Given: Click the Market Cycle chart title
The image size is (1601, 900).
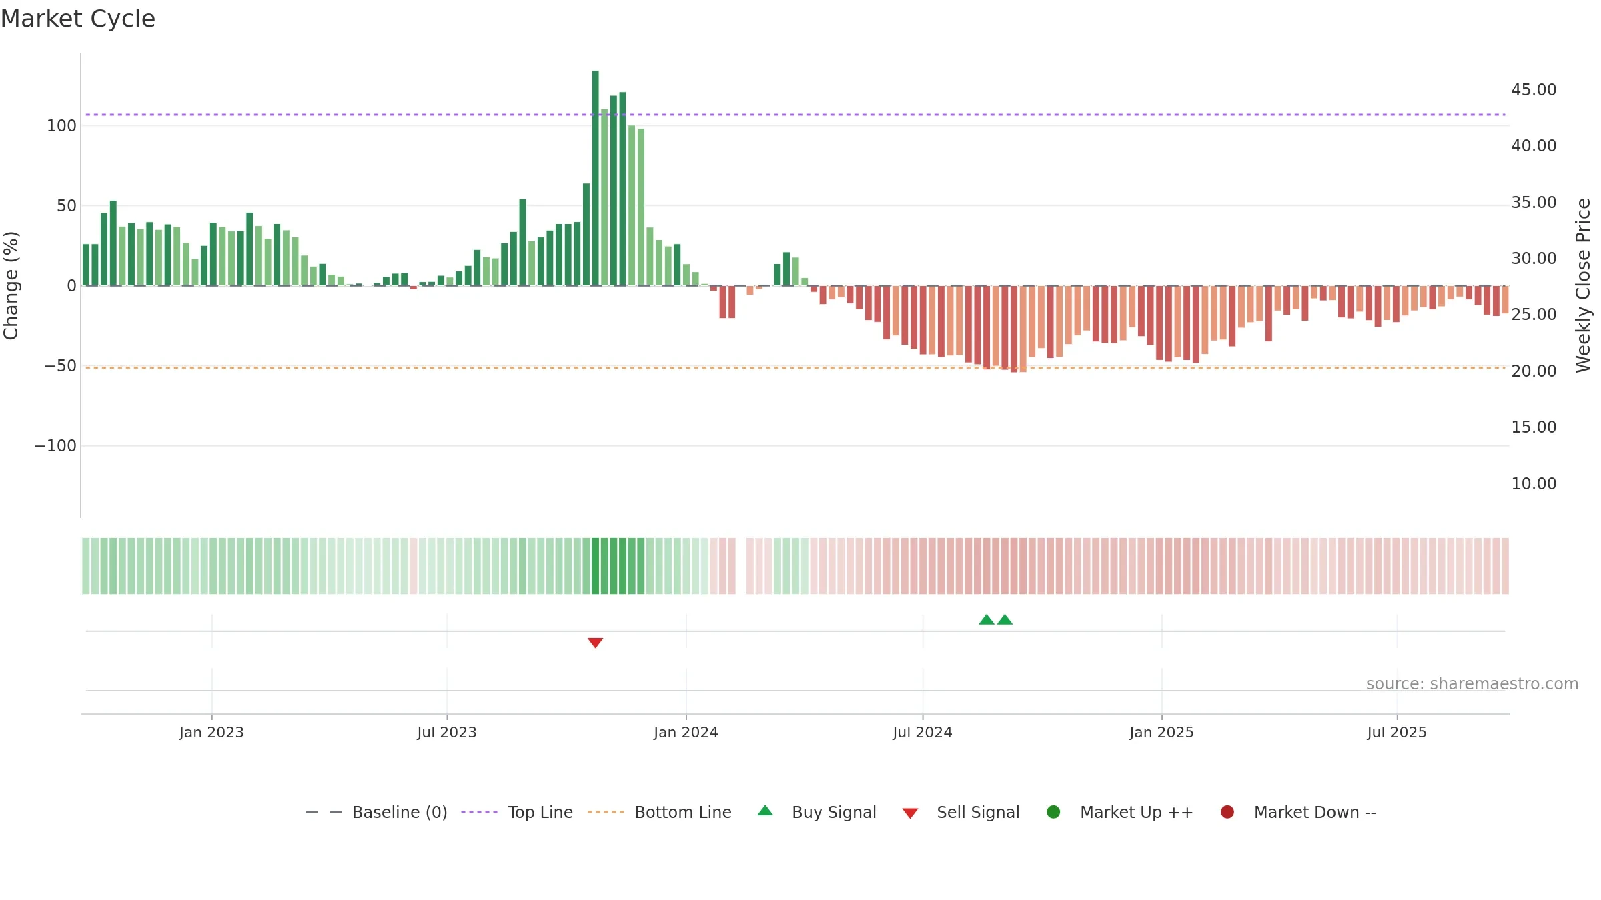Looking at the screenshot, I should 78,19.
